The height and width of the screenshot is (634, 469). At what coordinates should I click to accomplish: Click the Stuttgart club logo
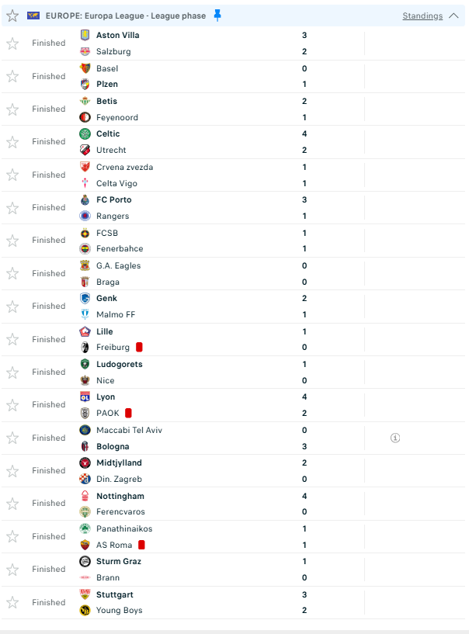[x=85, y=594]
